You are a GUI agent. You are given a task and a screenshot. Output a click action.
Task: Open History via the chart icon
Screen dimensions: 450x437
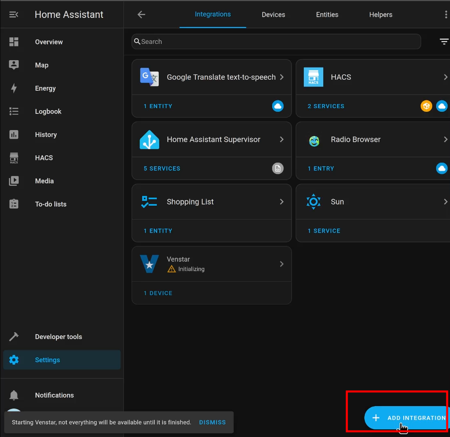click(14, 135)
